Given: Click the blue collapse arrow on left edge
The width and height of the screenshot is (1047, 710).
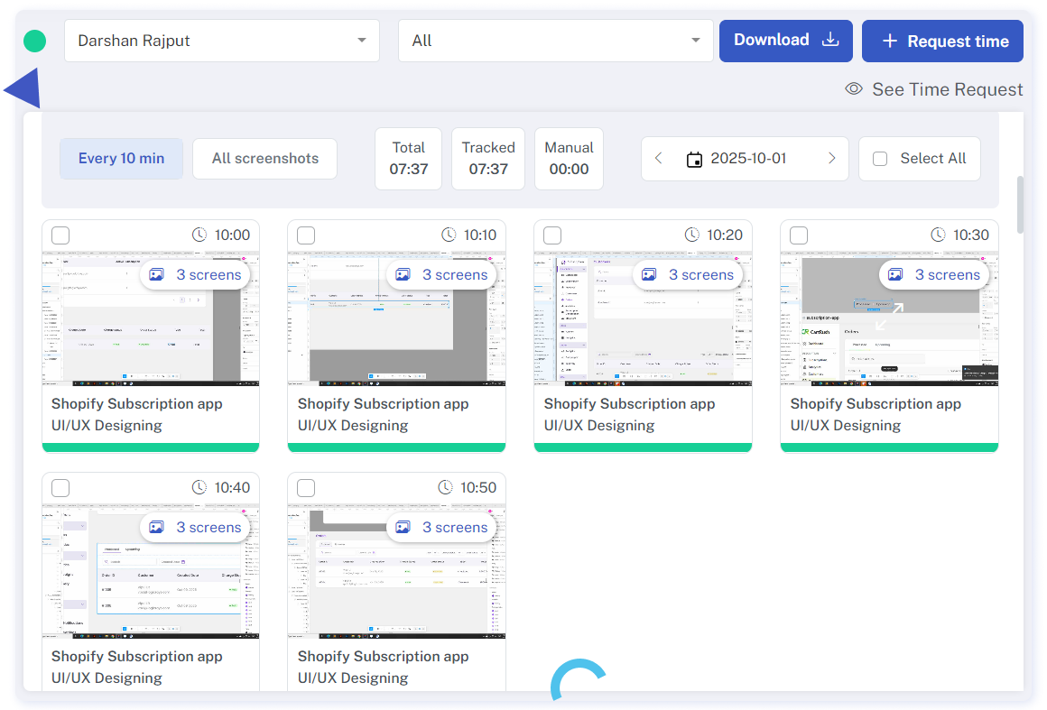Looking at the screenshot, I should (23, 89).
